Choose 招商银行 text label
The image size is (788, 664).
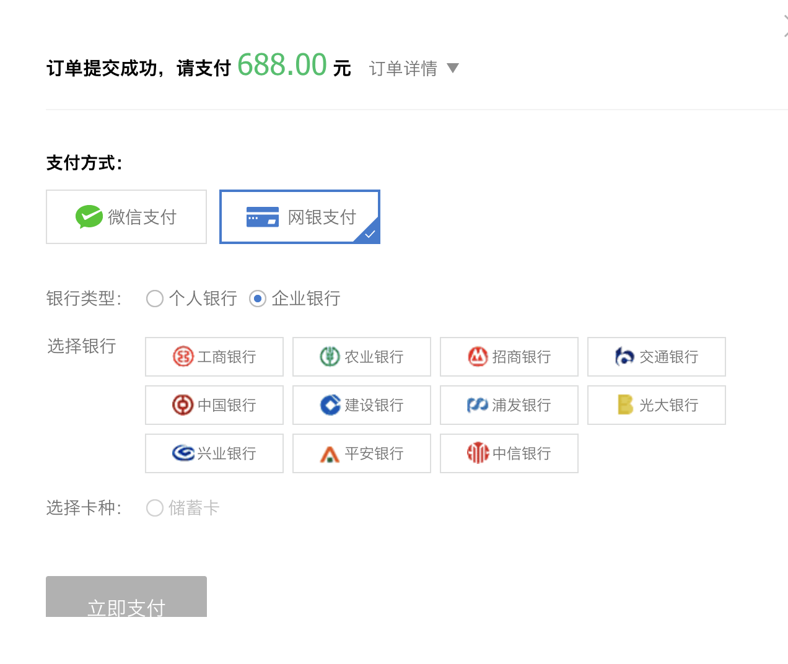coord(522,357)
